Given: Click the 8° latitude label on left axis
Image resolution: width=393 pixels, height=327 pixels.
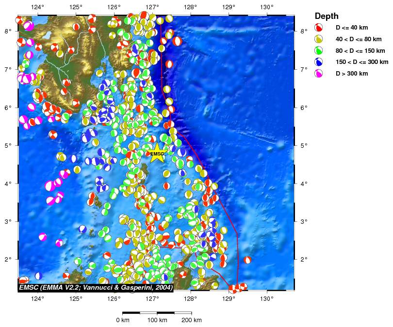Looking at the screenshot, I should coord(8,31).
